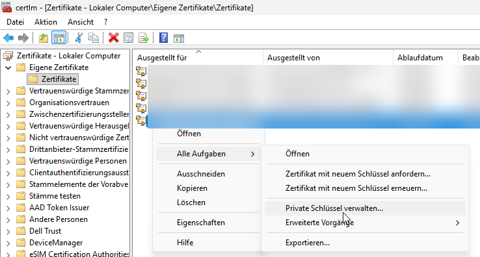Choose Löschen in the context menu

pos(208,202)
